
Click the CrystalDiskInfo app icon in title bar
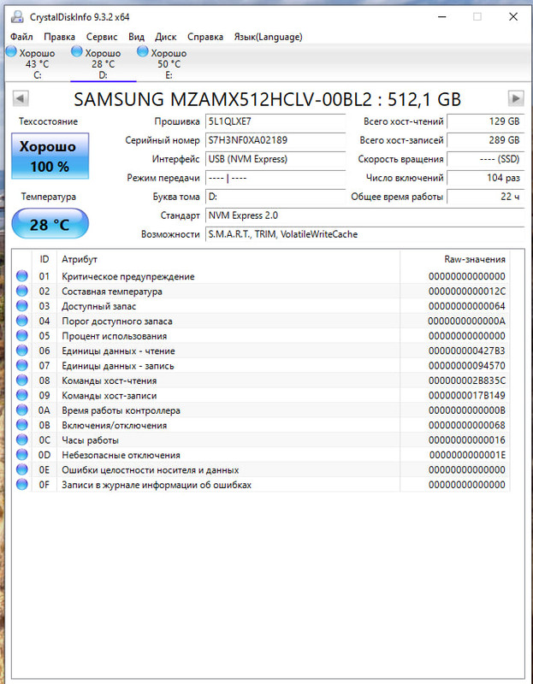pos(17,16)
